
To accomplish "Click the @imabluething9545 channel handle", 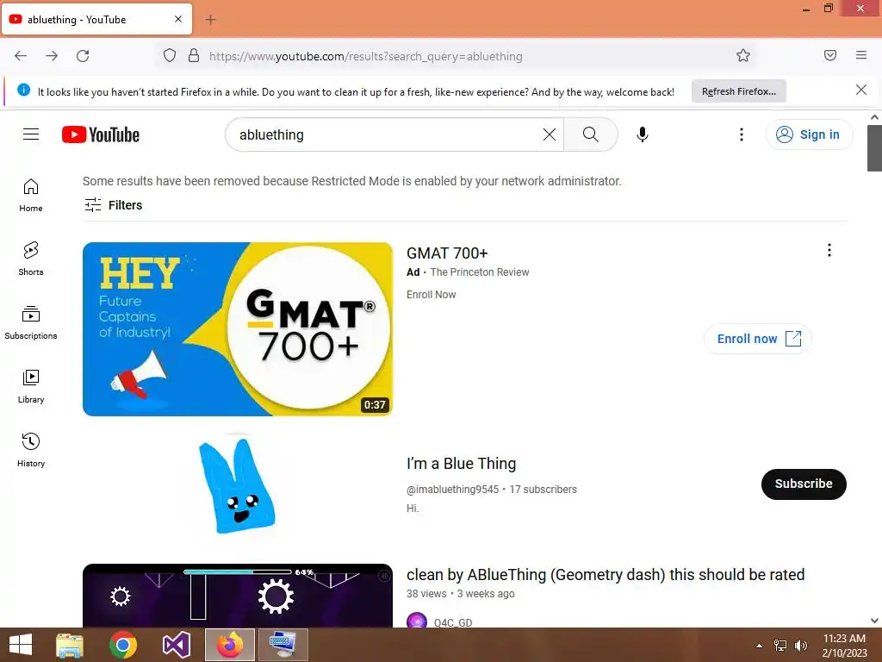I will click(452, 490).
